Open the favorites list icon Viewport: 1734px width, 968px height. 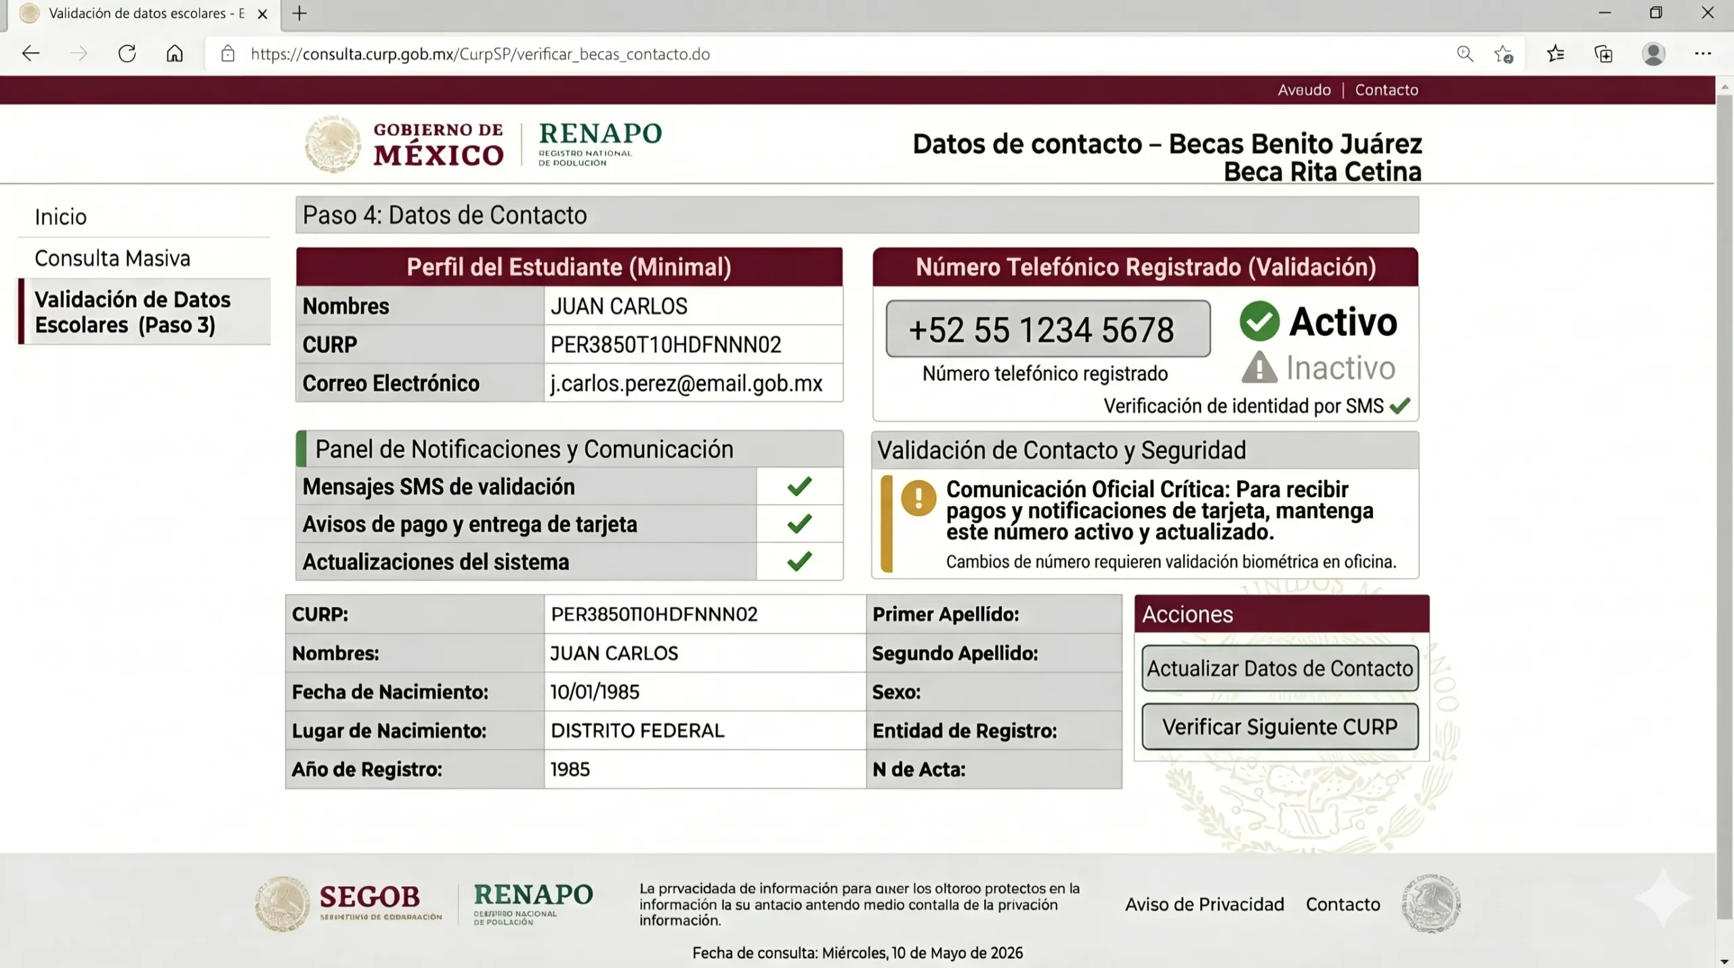pos(1555,54)
